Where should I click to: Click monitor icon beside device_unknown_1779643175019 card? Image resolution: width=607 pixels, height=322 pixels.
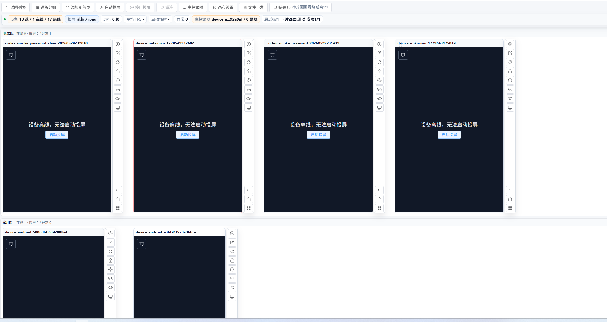[510, 108]
